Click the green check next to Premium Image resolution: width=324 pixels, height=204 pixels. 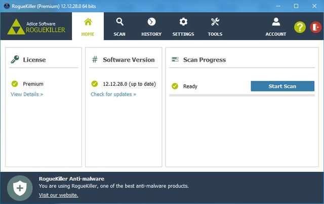[15, 84]
